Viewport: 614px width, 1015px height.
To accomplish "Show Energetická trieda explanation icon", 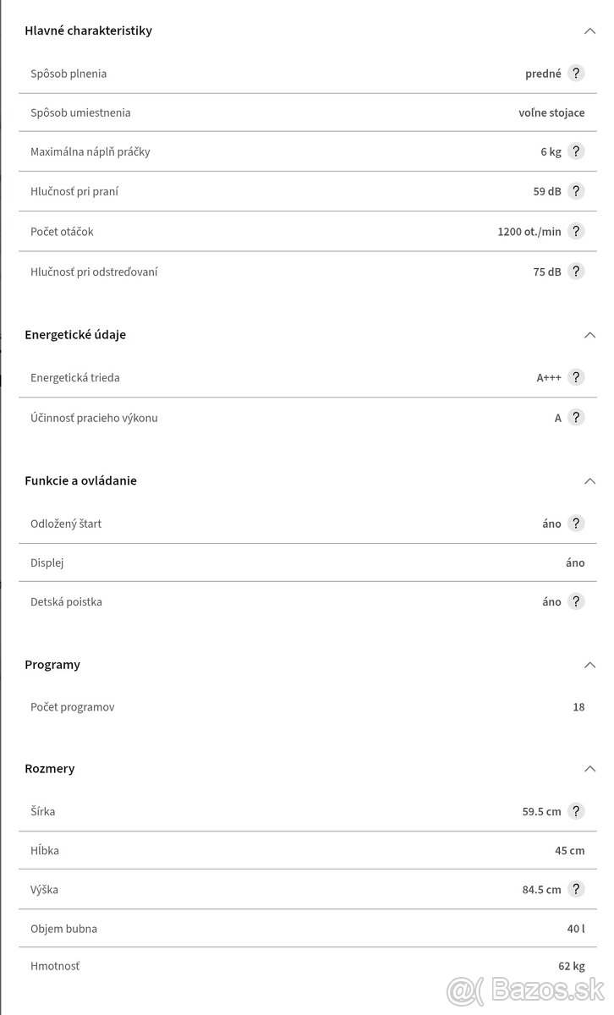I will [576, 377].
